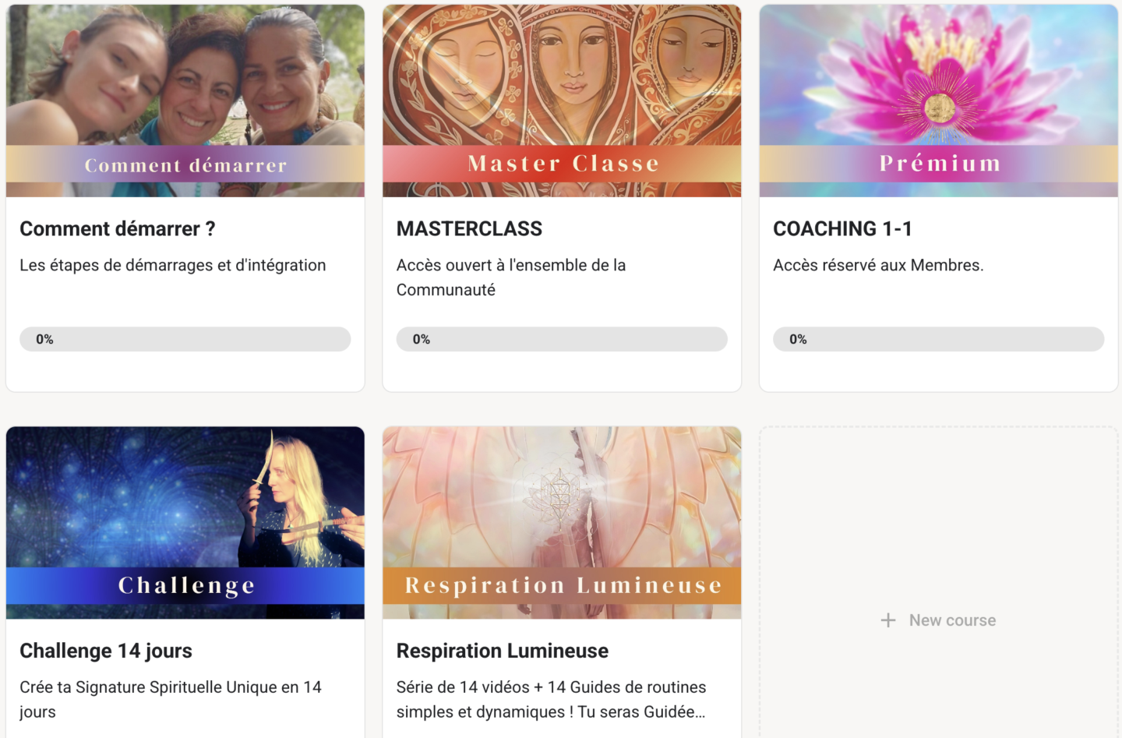Click the Respiration Lumineuse course title
The image size is (1122, 738).
point(503,651)
